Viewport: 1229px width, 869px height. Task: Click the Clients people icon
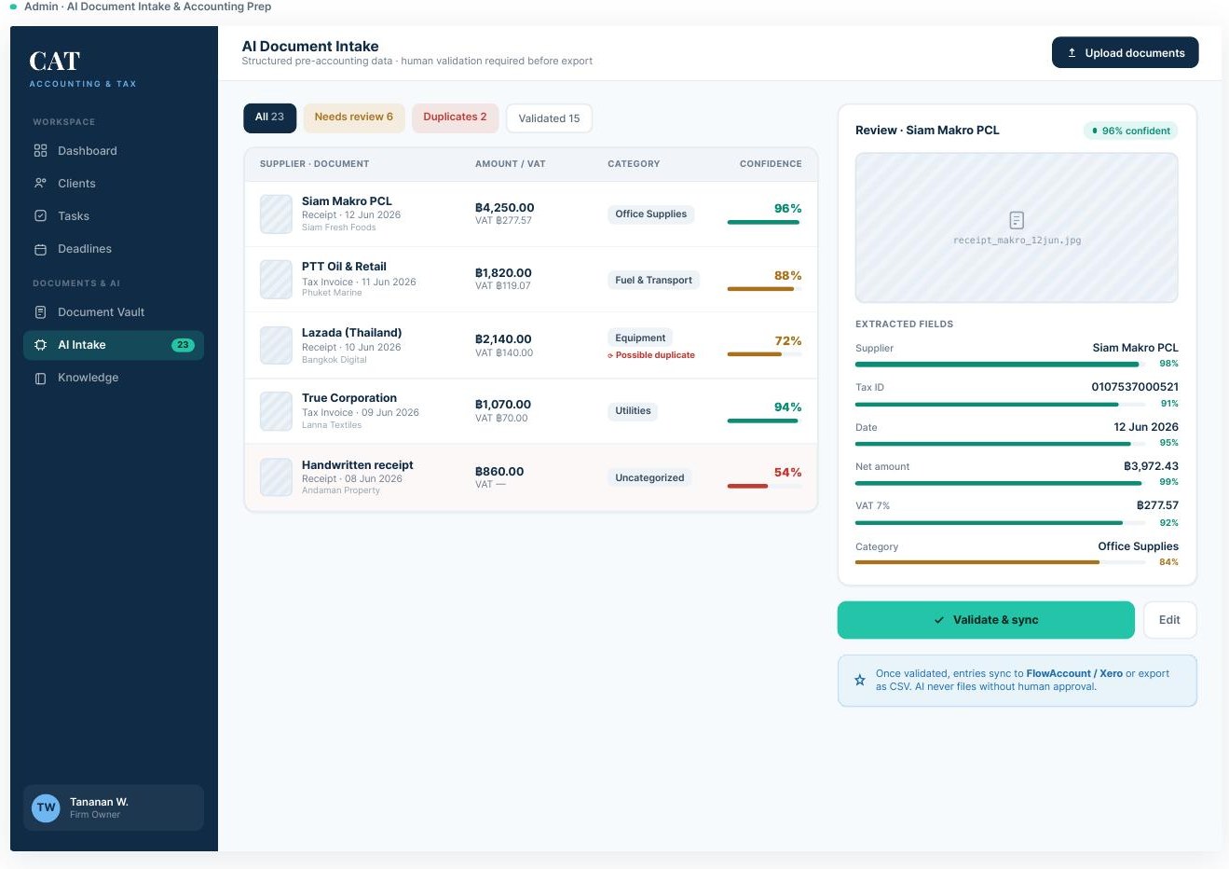(40, 184)
